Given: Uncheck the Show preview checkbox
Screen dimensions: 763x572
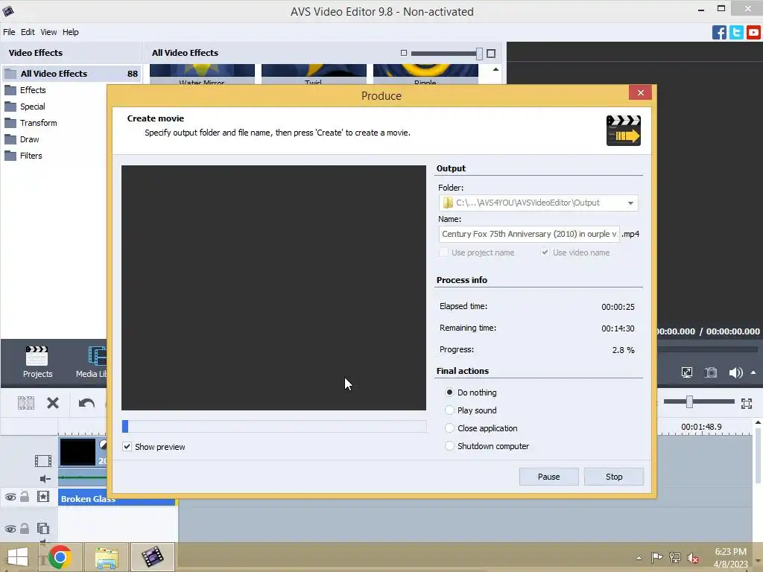Looking at the screenshot, I should (127, 447).
